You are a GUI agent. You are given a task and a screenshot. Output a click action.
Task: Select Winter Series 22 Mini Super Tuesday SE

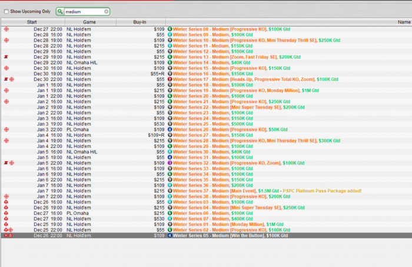[239, 107]
